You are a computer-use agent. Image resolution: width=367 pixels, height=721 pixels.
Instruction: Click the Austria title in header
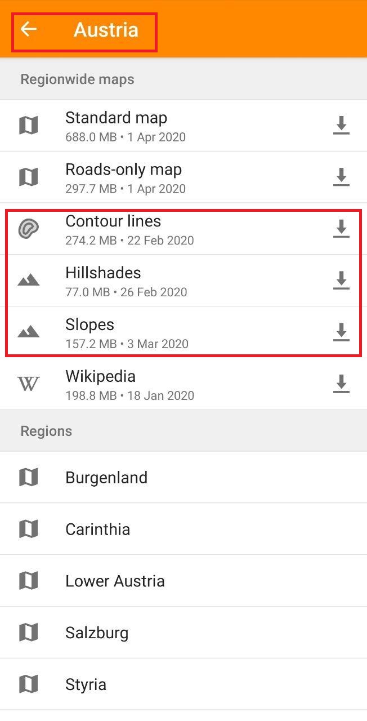(x=106, y=29)
